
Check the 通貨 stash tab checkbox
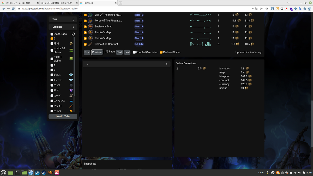(52, 44)
